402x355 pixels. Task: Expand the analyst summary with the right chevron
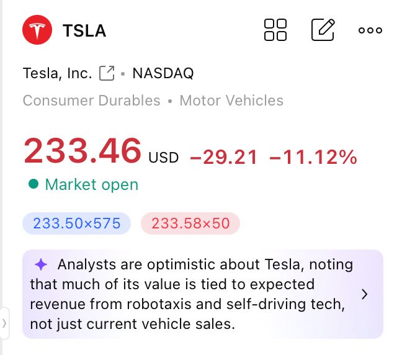[x=365, y=294]
